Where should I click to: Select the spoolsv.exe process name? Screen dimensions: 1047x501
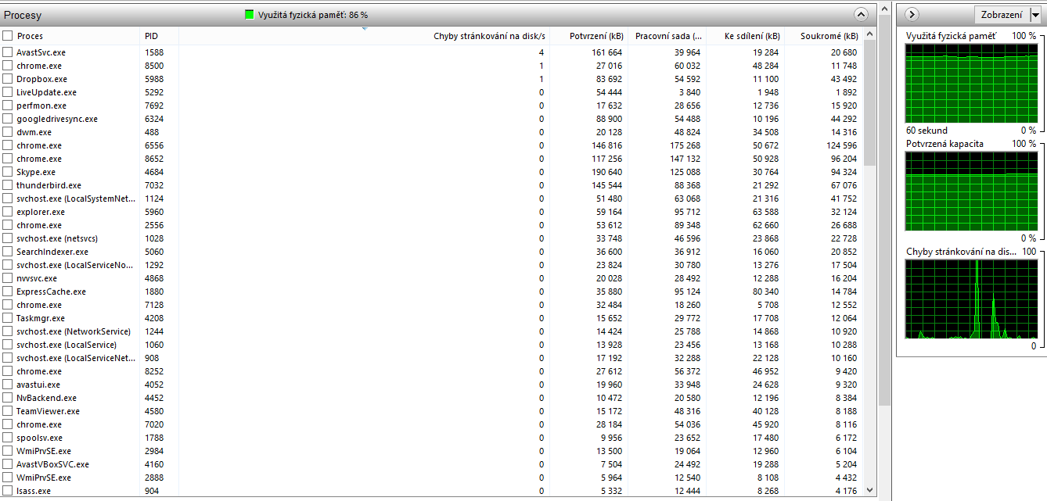(x=39, y=438)
